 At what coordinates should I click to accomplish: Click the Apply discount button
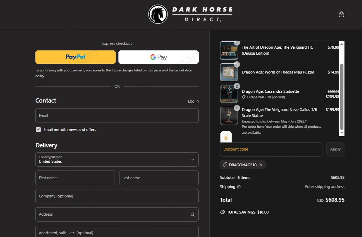[335, 149]
